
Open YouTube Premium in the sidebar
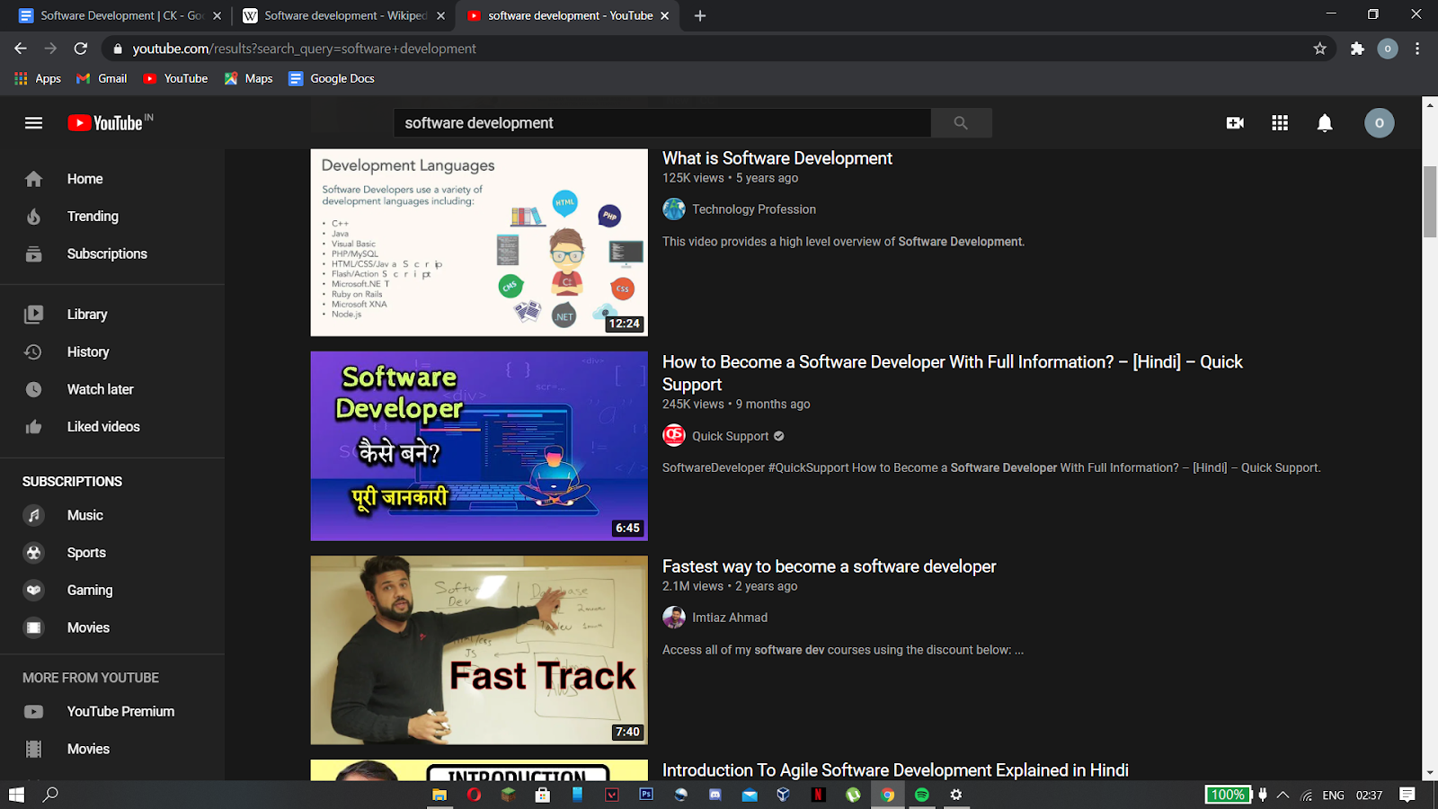point(112,712)
